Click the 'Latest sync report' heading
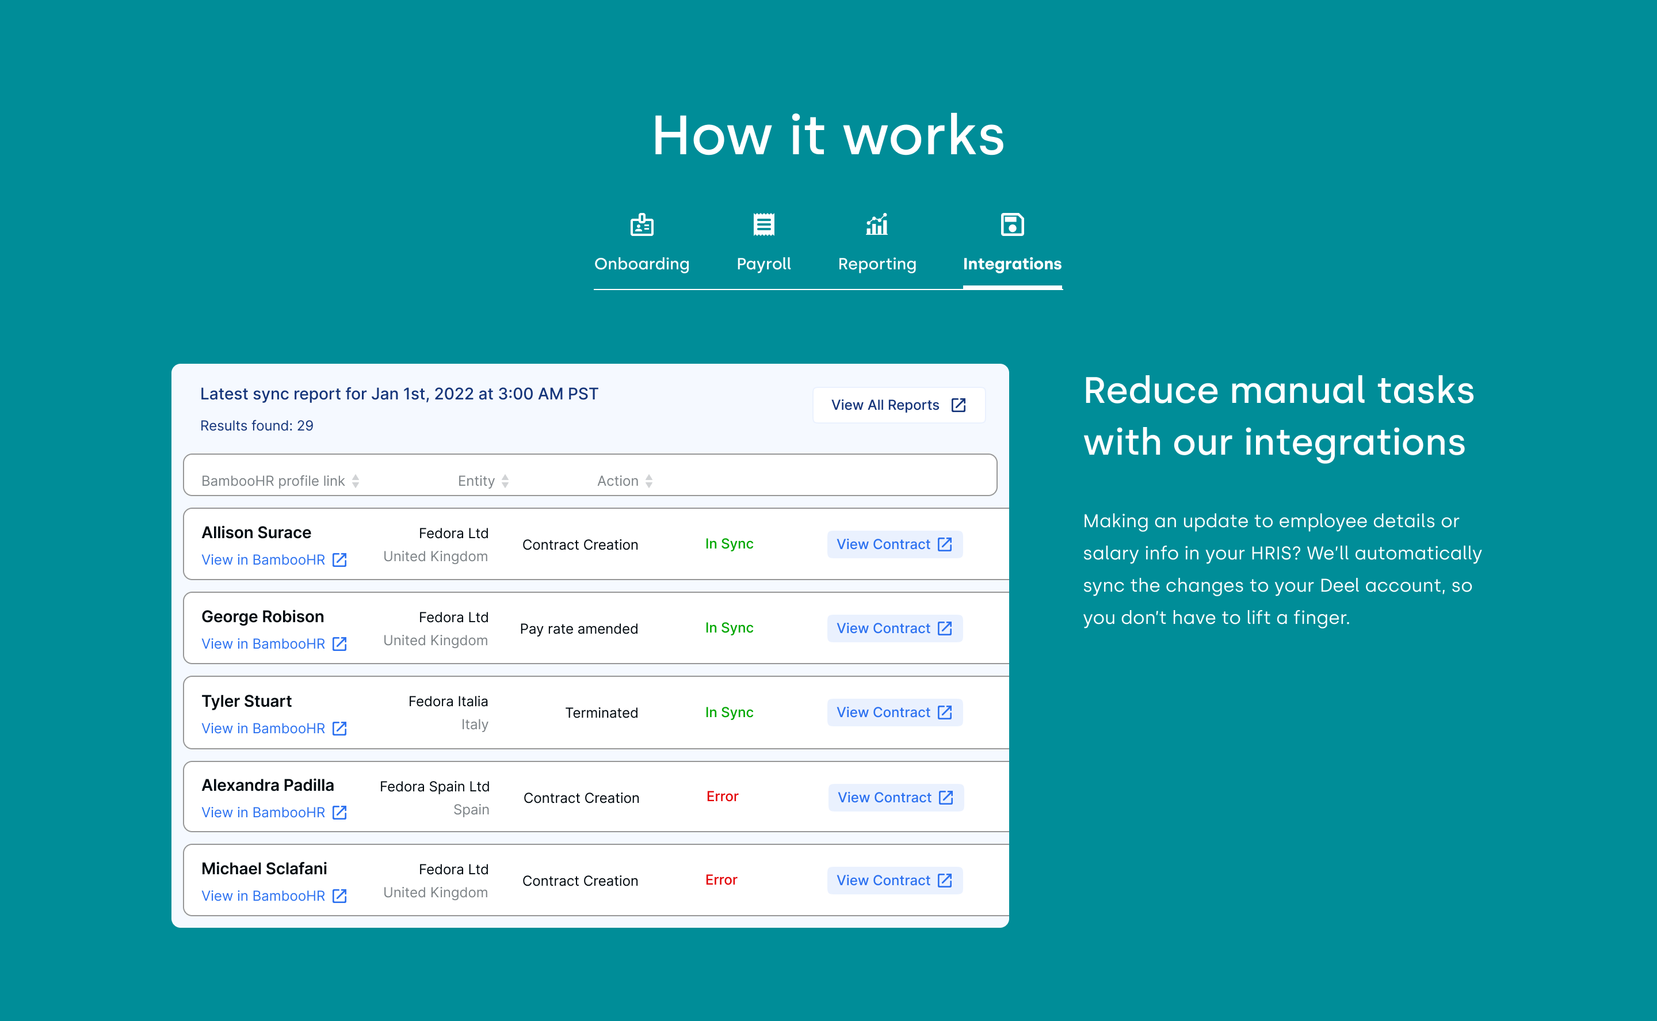The image size is (1657, 1021). [x=399, y=394]
